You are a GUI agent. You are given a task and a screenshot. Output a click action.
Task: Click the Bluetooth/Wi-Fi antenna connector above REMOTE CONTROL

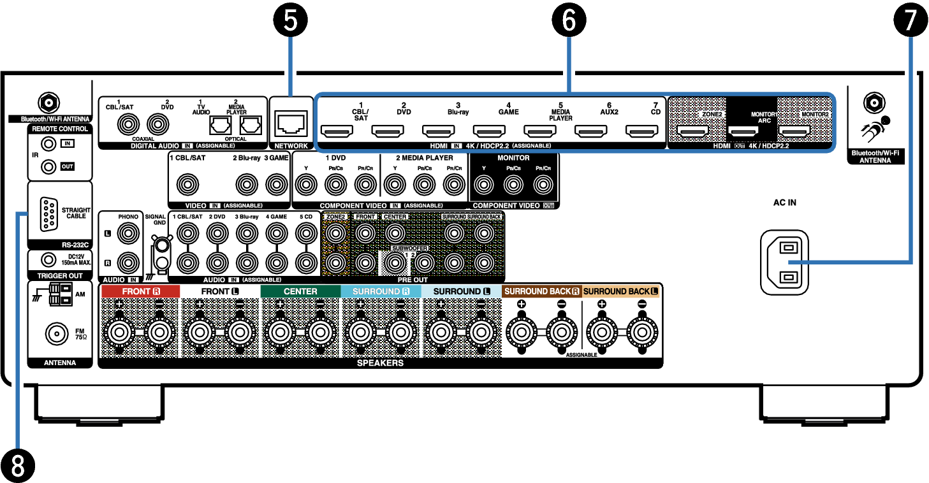pos(47,102)
